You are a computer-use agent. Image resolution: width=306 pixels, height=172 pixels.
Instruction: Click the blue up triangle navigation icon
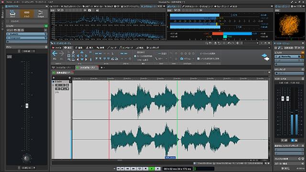click(x=82, y=53)
